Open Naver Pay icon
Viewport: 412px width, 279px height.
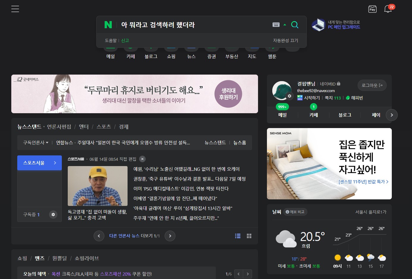coord(372,9)
